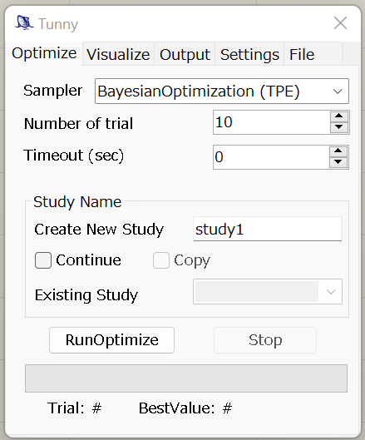Viewport: 365px width, 440px height.
Task: Click the Stop button
Action: click(265, 340)
